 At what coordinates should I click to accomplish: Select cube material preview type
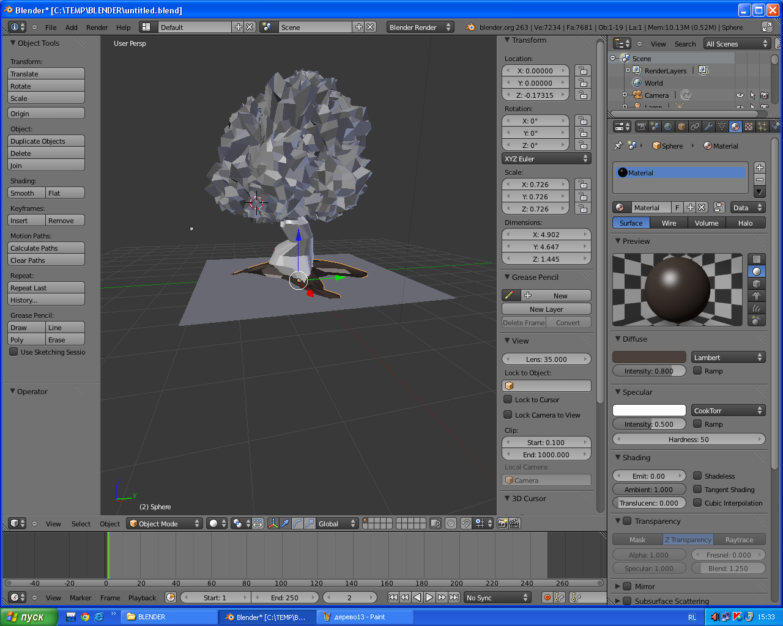757,284
